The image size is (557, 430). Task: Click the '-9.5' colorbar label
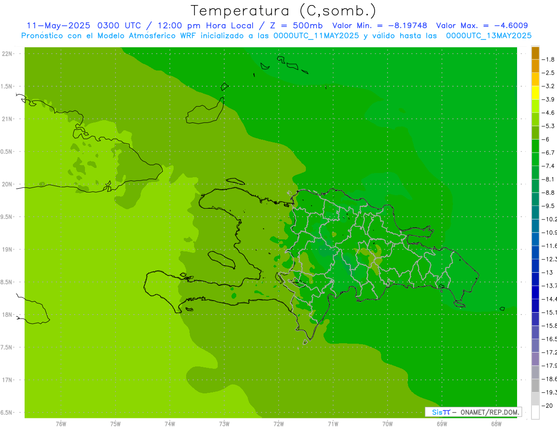[x=548, y=206]
